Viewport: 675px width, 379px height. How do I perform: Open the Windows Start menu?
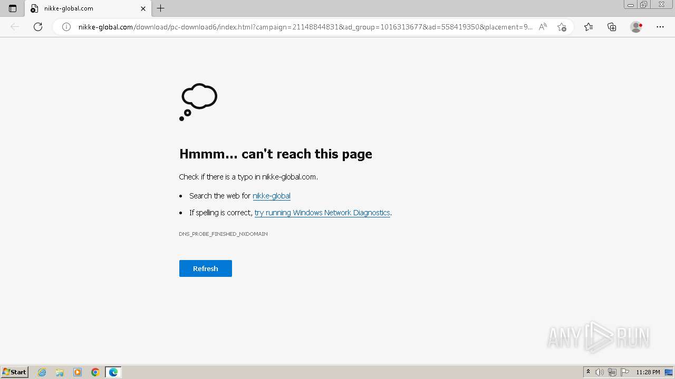[x=15, y=372]
